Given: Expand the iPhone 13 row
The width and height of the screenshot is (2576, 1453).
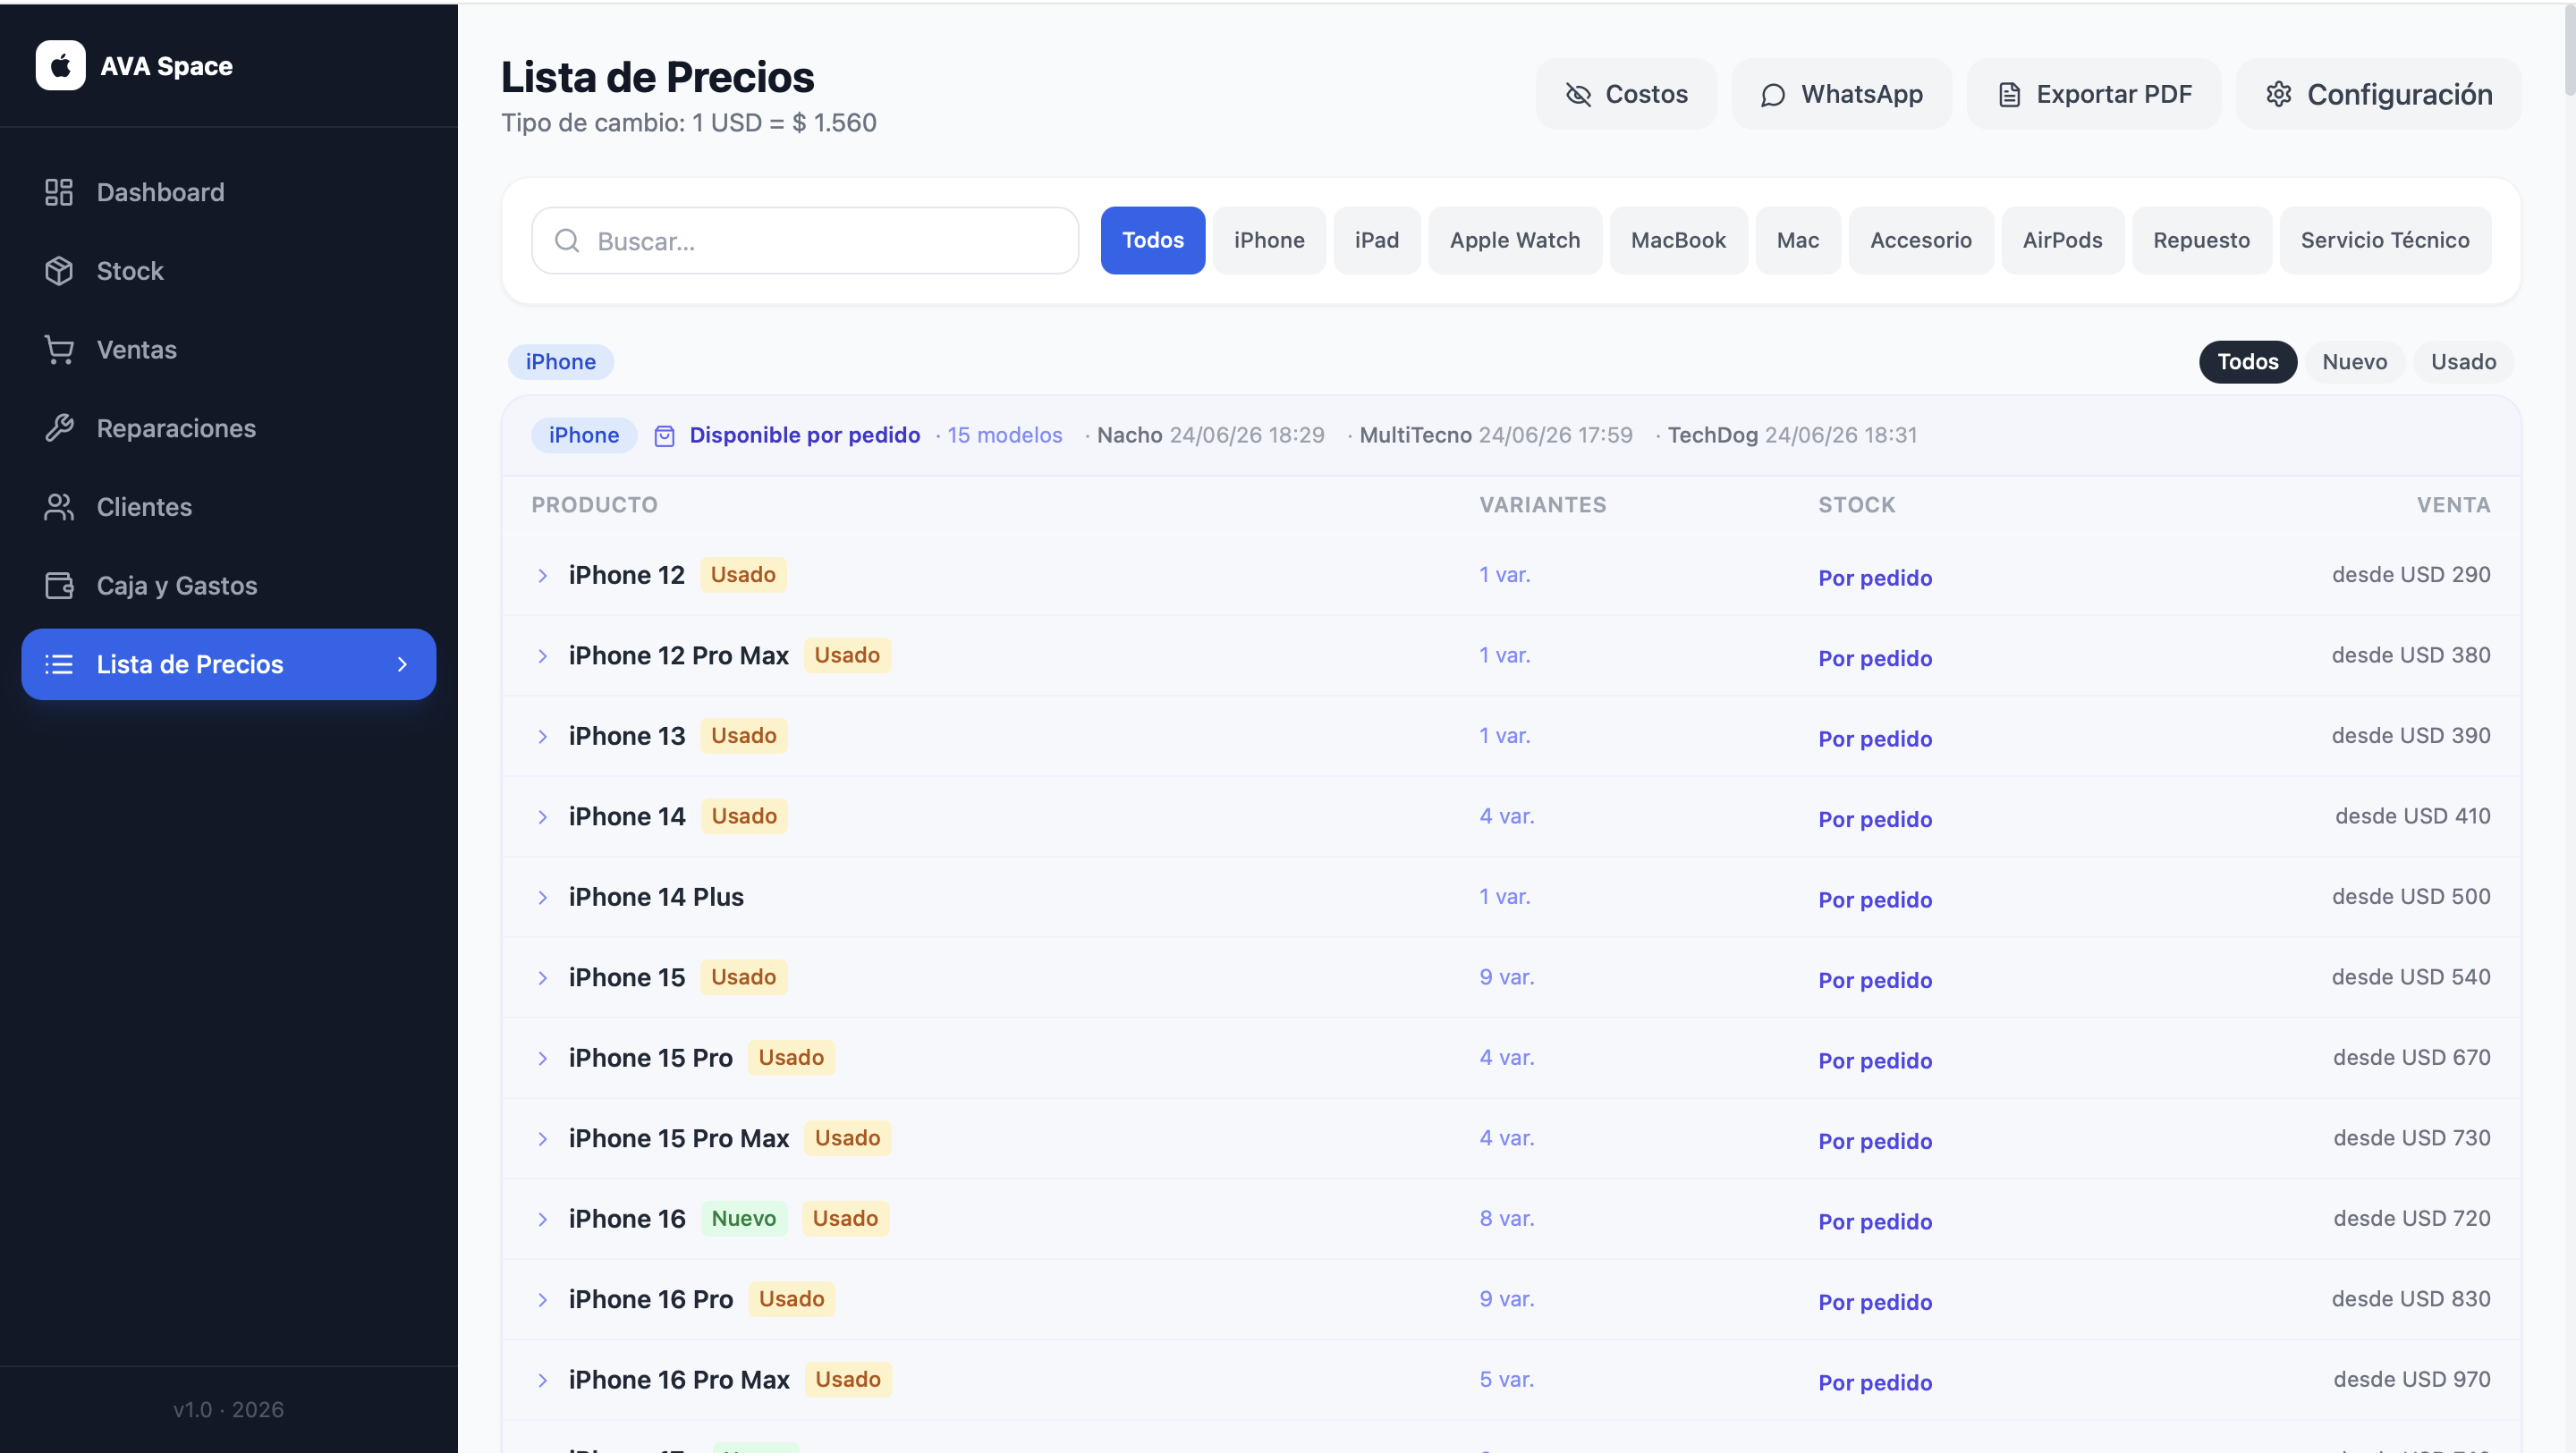Looking at the screenshot, I should (x=542, y=737).
